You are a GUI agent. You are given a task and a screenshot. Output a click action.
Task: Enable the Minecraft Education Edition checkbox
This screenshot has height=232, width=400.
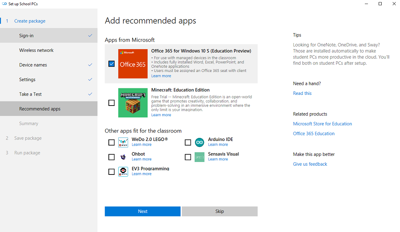111,103
